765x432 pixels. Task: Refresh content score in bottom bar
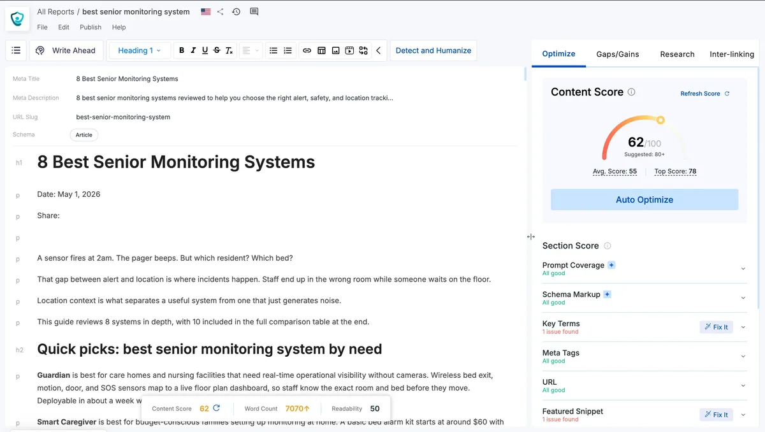216,408
